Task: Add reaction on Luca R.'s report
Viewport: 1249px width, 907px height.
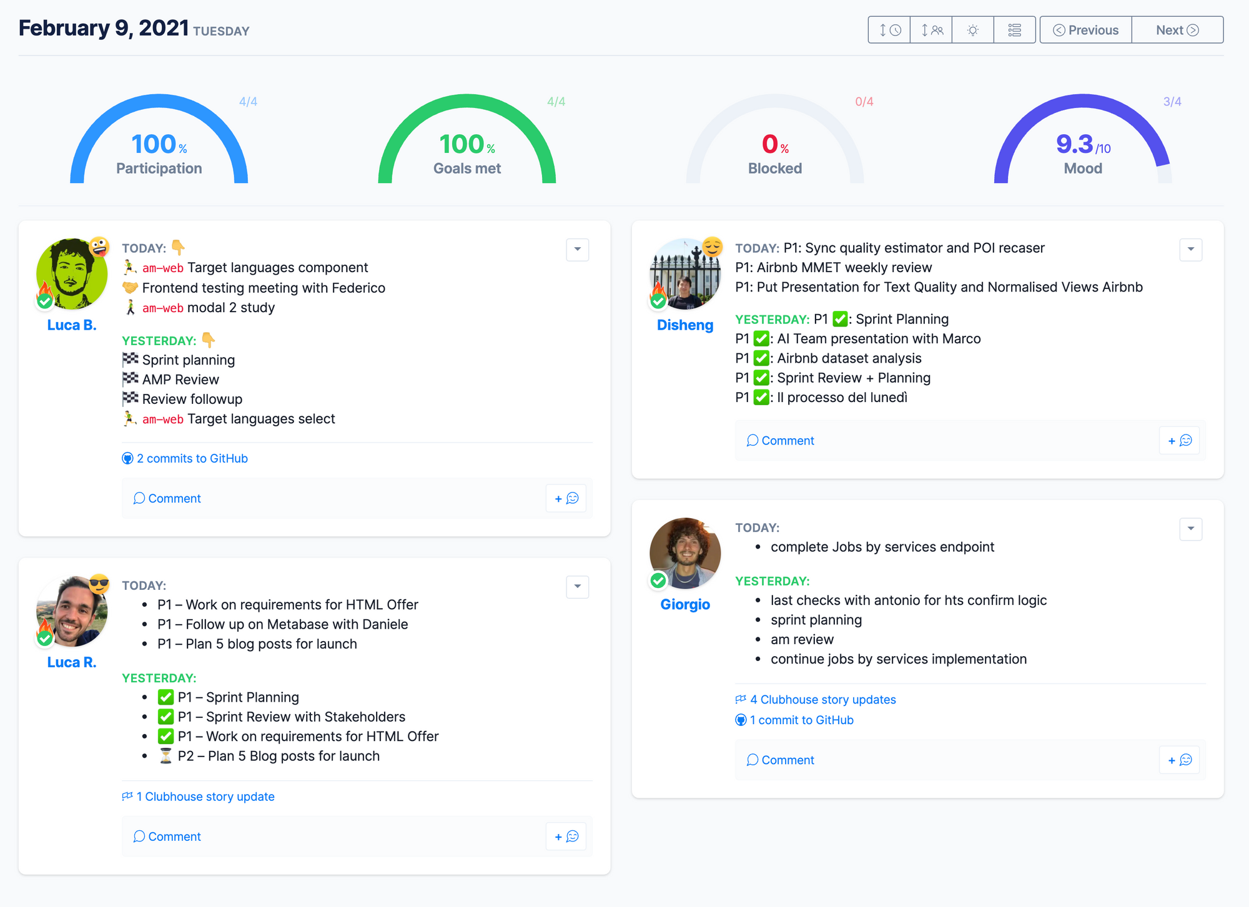Action: click(x=566, y=836)
